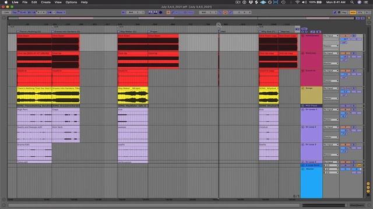Toggle the orange MIDI map mode button
Screen dimensions: 373x209
point(353,12)
